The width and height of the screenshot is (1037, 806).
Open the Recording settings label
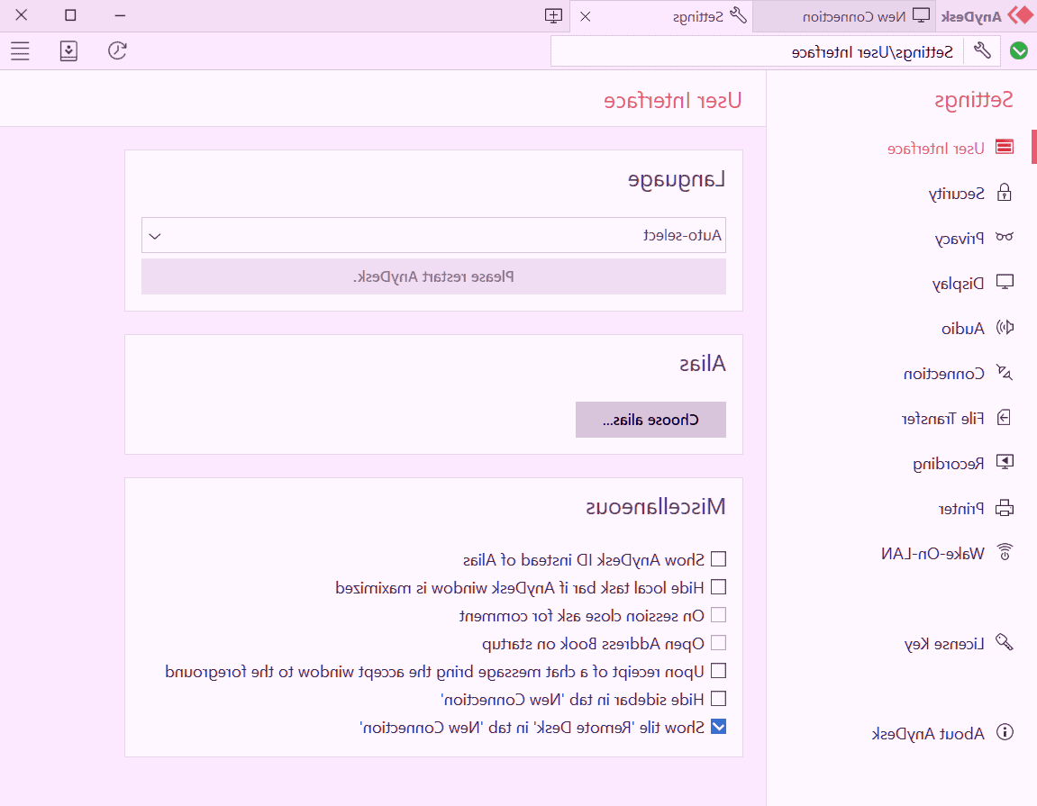949,464
